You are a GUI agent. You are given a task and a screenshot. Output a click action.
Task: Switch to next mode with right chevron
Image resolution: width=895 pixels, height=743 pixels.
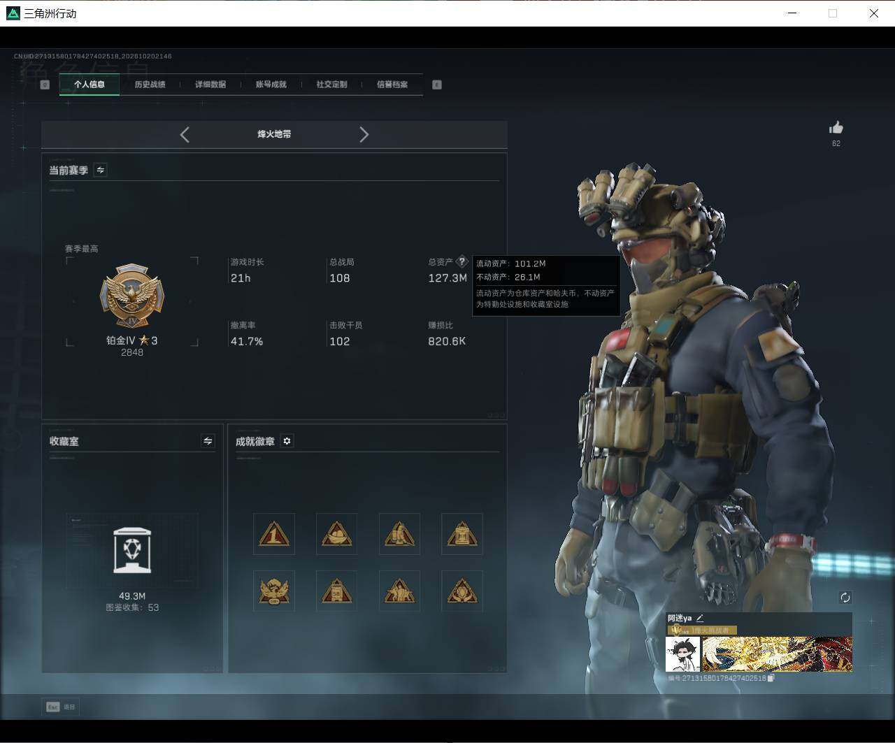(364, 134)
